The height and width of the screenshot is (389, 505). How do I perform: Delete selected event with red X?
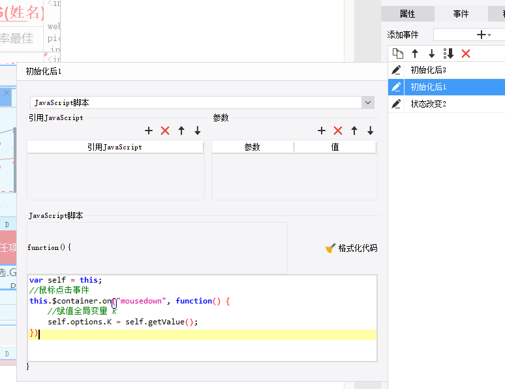tap(466, 54)
